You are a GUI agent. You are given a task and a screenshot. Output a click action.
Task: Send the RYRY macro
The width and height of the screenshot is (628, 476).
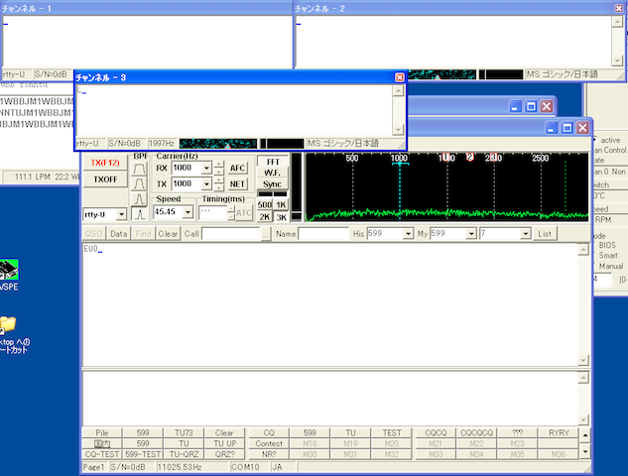(x=559, y=432)
